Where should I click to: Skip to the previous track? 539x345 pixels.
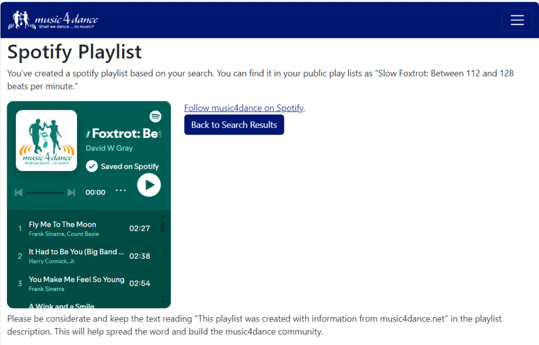(x=18, y=192)
